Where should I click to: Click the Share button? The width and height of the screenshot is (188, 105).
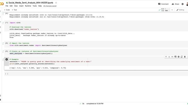(x=175, y=4)
